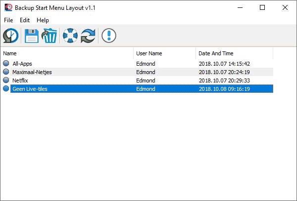
Task: Sort list by Name column header
Action: click(68, 53)
